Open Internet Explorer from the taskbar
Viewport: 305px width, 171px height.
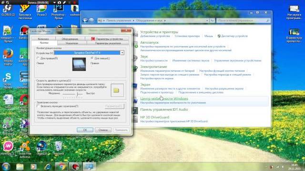coord(48,167)
